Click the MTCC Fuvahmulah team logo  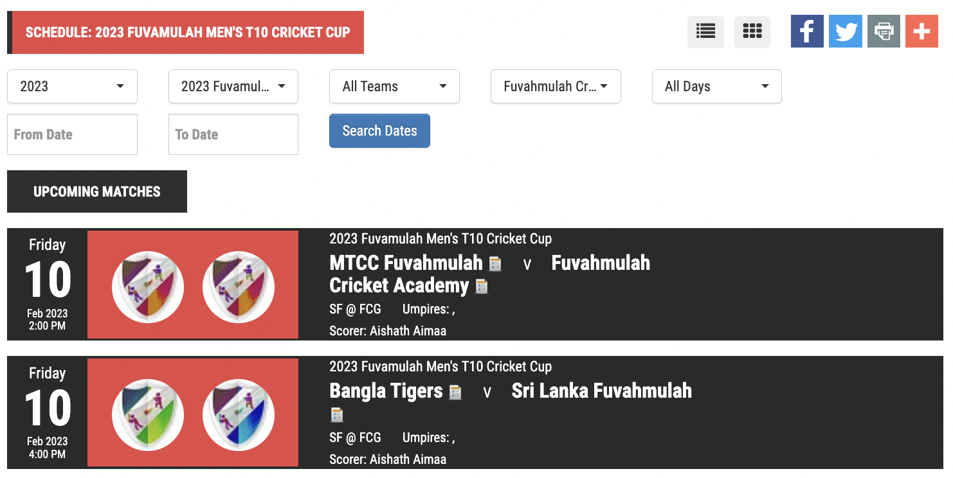point(148,287)
